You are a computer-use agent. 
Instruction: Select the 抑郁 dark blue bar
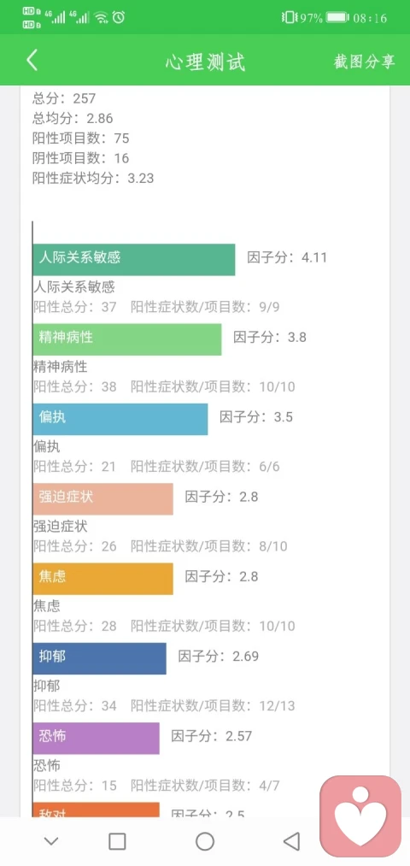99,658
